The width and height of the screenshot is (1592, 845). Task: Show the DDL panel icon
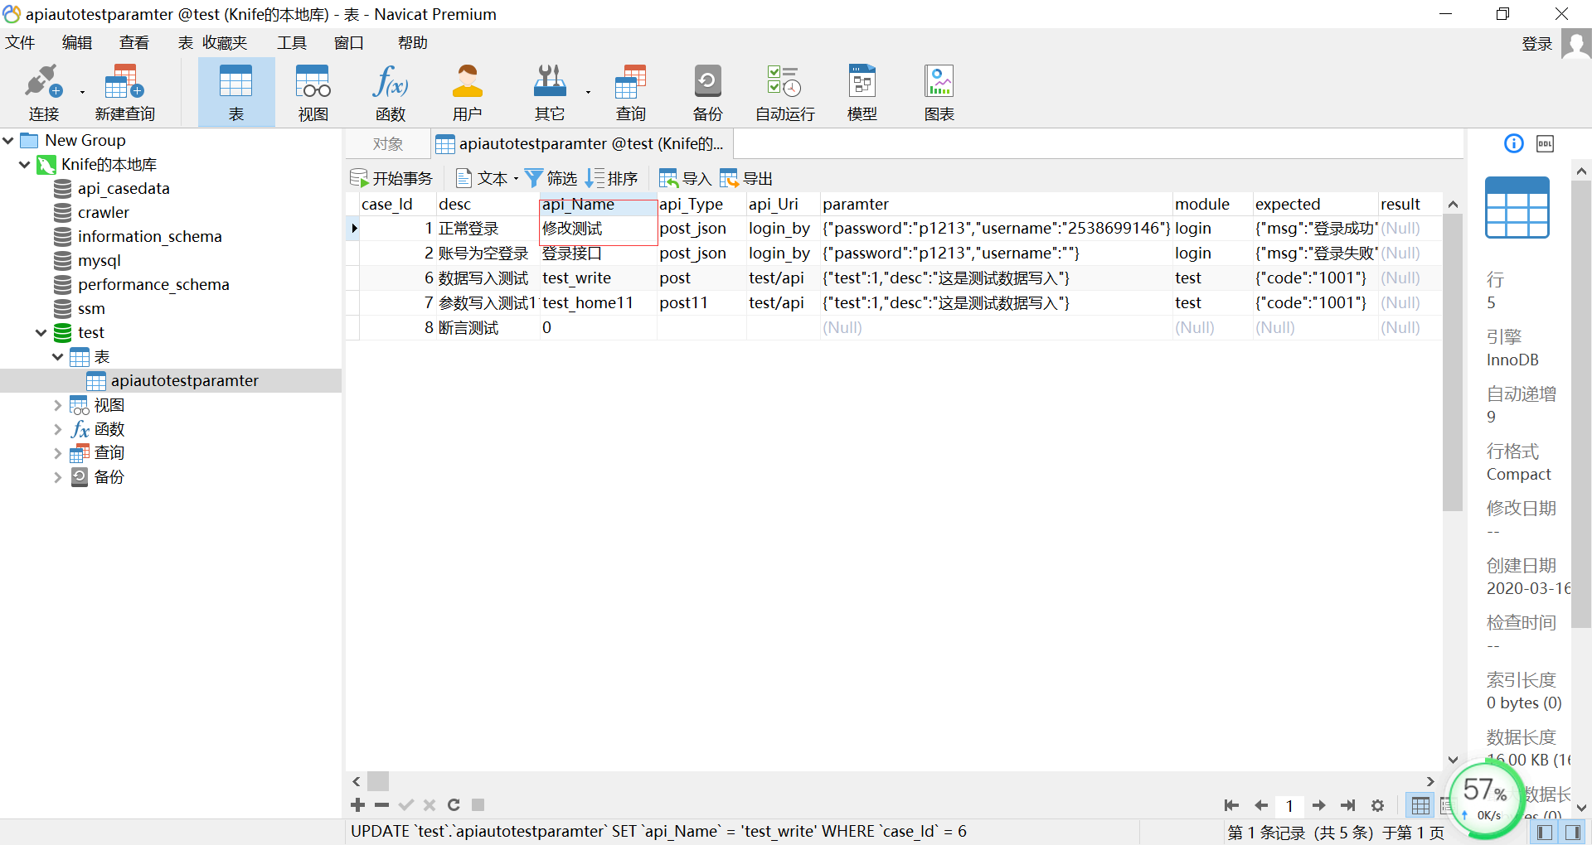(1546, 143)
